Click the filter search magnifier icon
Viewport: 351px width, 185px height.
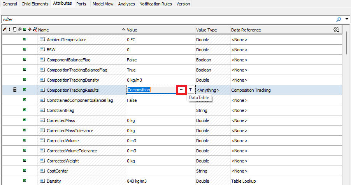tap(339, 19)
